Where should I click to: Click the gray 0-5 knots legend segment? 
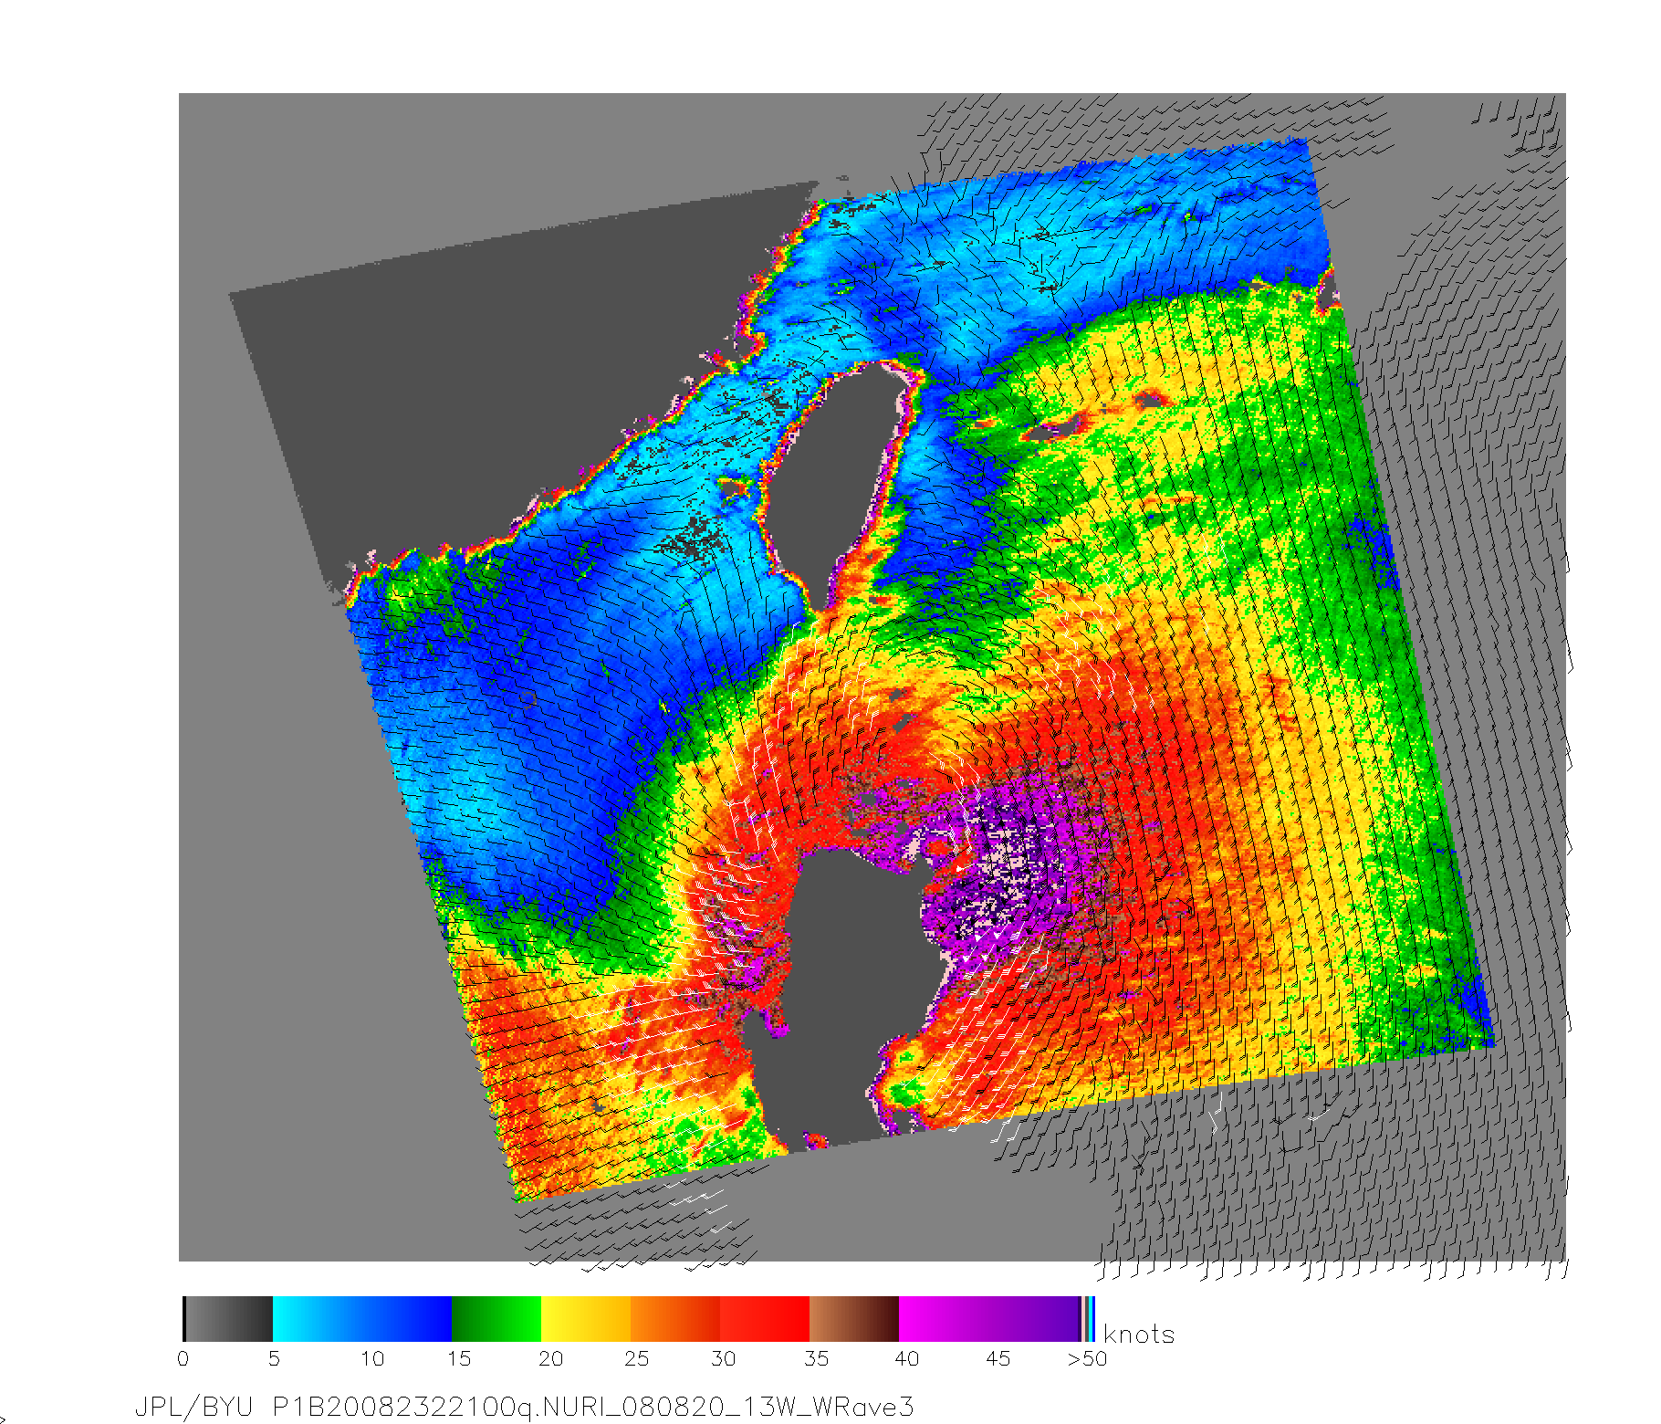click(228, 1318)
